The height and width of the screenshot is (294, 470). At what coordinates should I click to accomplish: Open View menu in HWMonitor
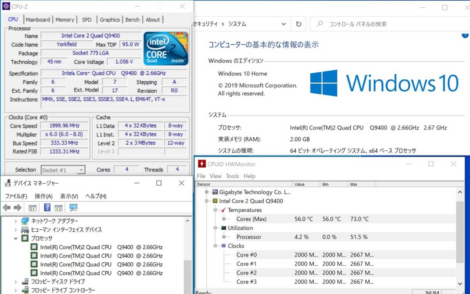[215, 176]
